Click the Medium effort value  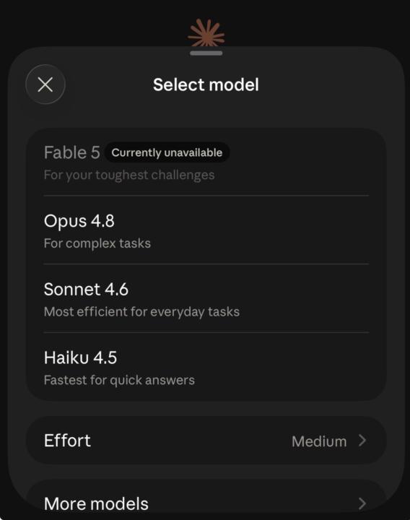[319, 441]
